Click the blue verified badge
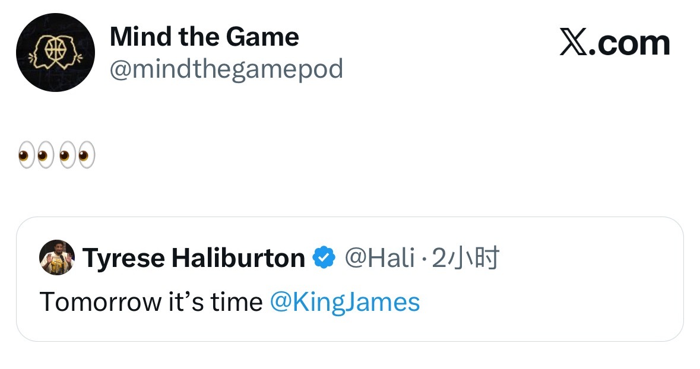 point(324,257)
